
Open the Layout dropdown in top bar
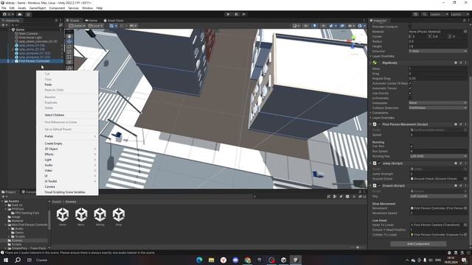(459, 15)
